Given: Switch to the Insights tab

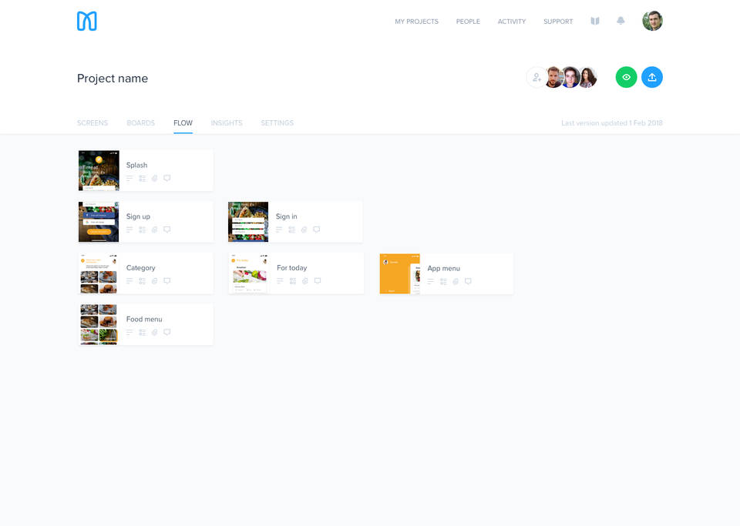Looking at the screenshot, I should click(x=227, y=123).
